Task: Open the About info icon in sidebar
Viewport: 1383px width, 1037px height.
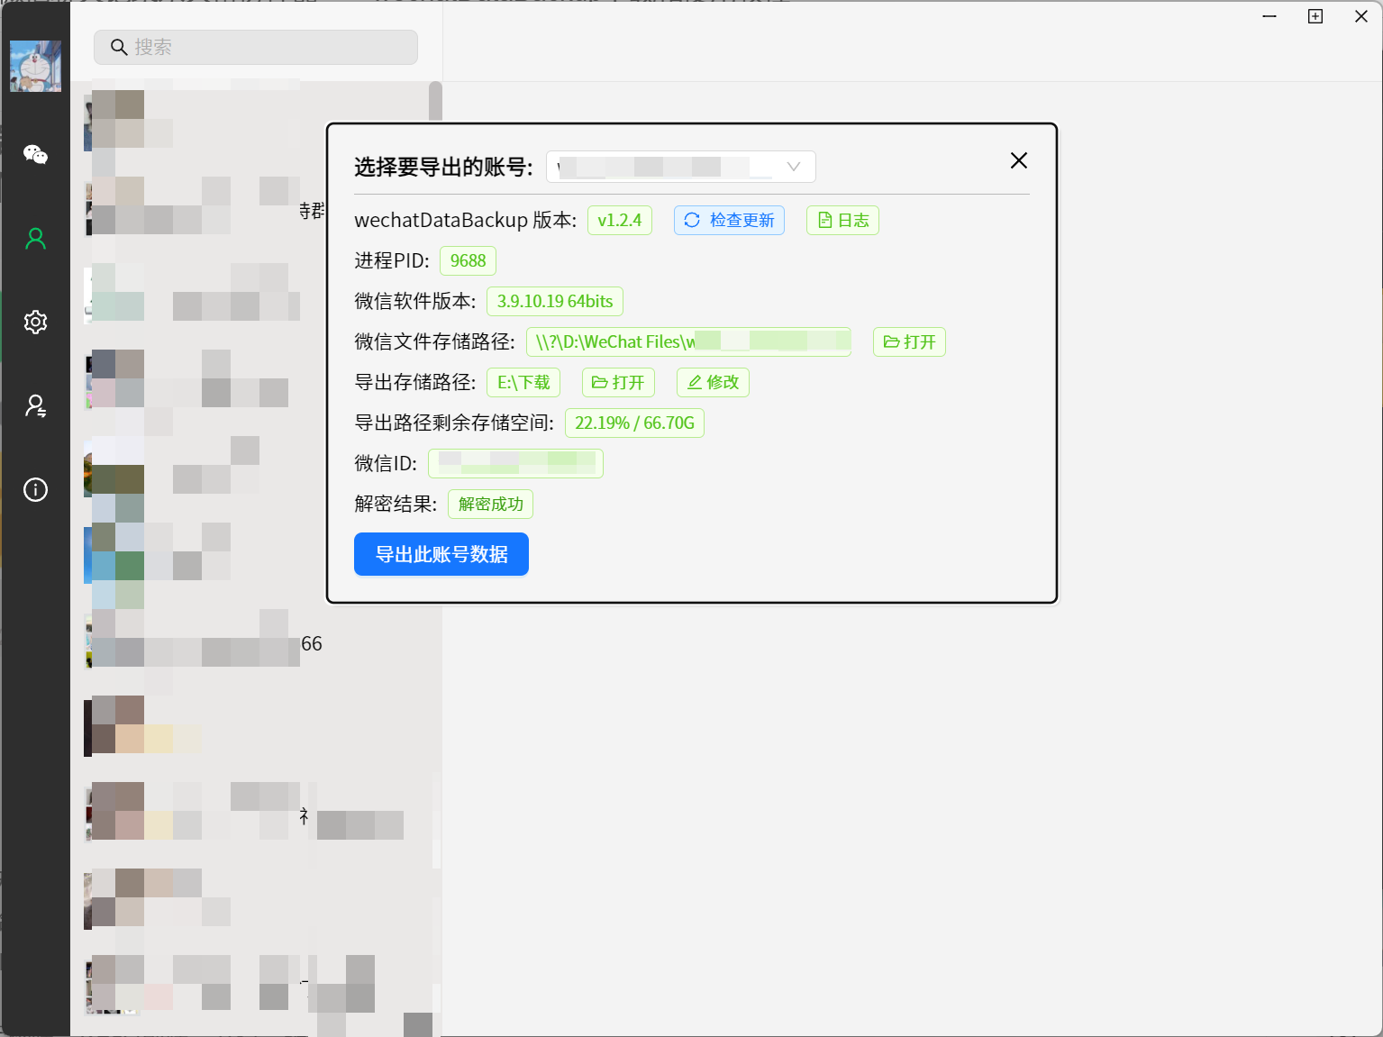Action: pos(35,489)
